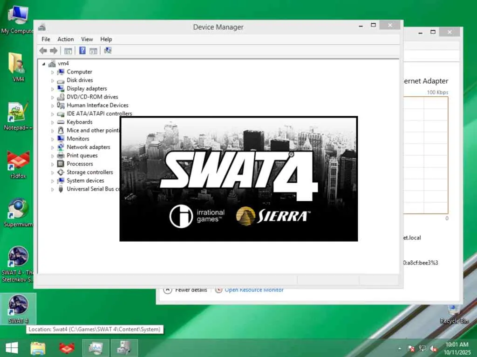Open the Notepad++ desktop shortcut
Screen dimensions: 477x357
(x=18, y=117)
